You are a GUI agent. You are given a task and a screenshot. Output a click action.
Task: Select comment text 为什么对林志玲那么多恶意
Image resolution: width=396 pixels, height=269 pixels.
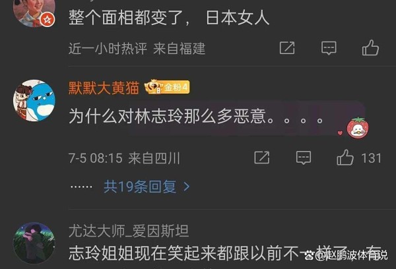(168, 116)
